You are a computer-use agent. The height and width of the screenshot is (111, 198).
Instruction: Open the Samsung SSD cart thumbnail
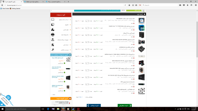141,77
